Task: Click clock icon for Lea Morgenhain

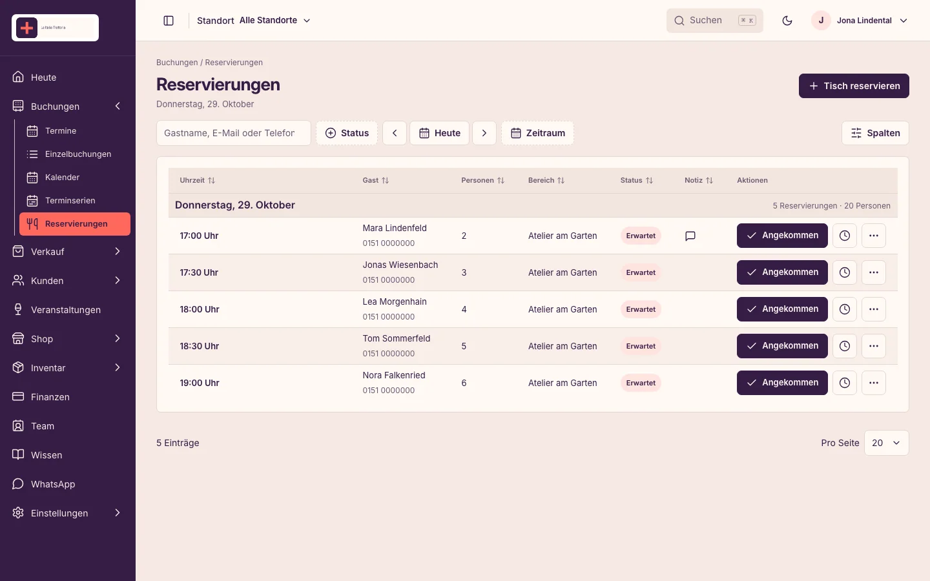Action: click(x=845, y=309)
